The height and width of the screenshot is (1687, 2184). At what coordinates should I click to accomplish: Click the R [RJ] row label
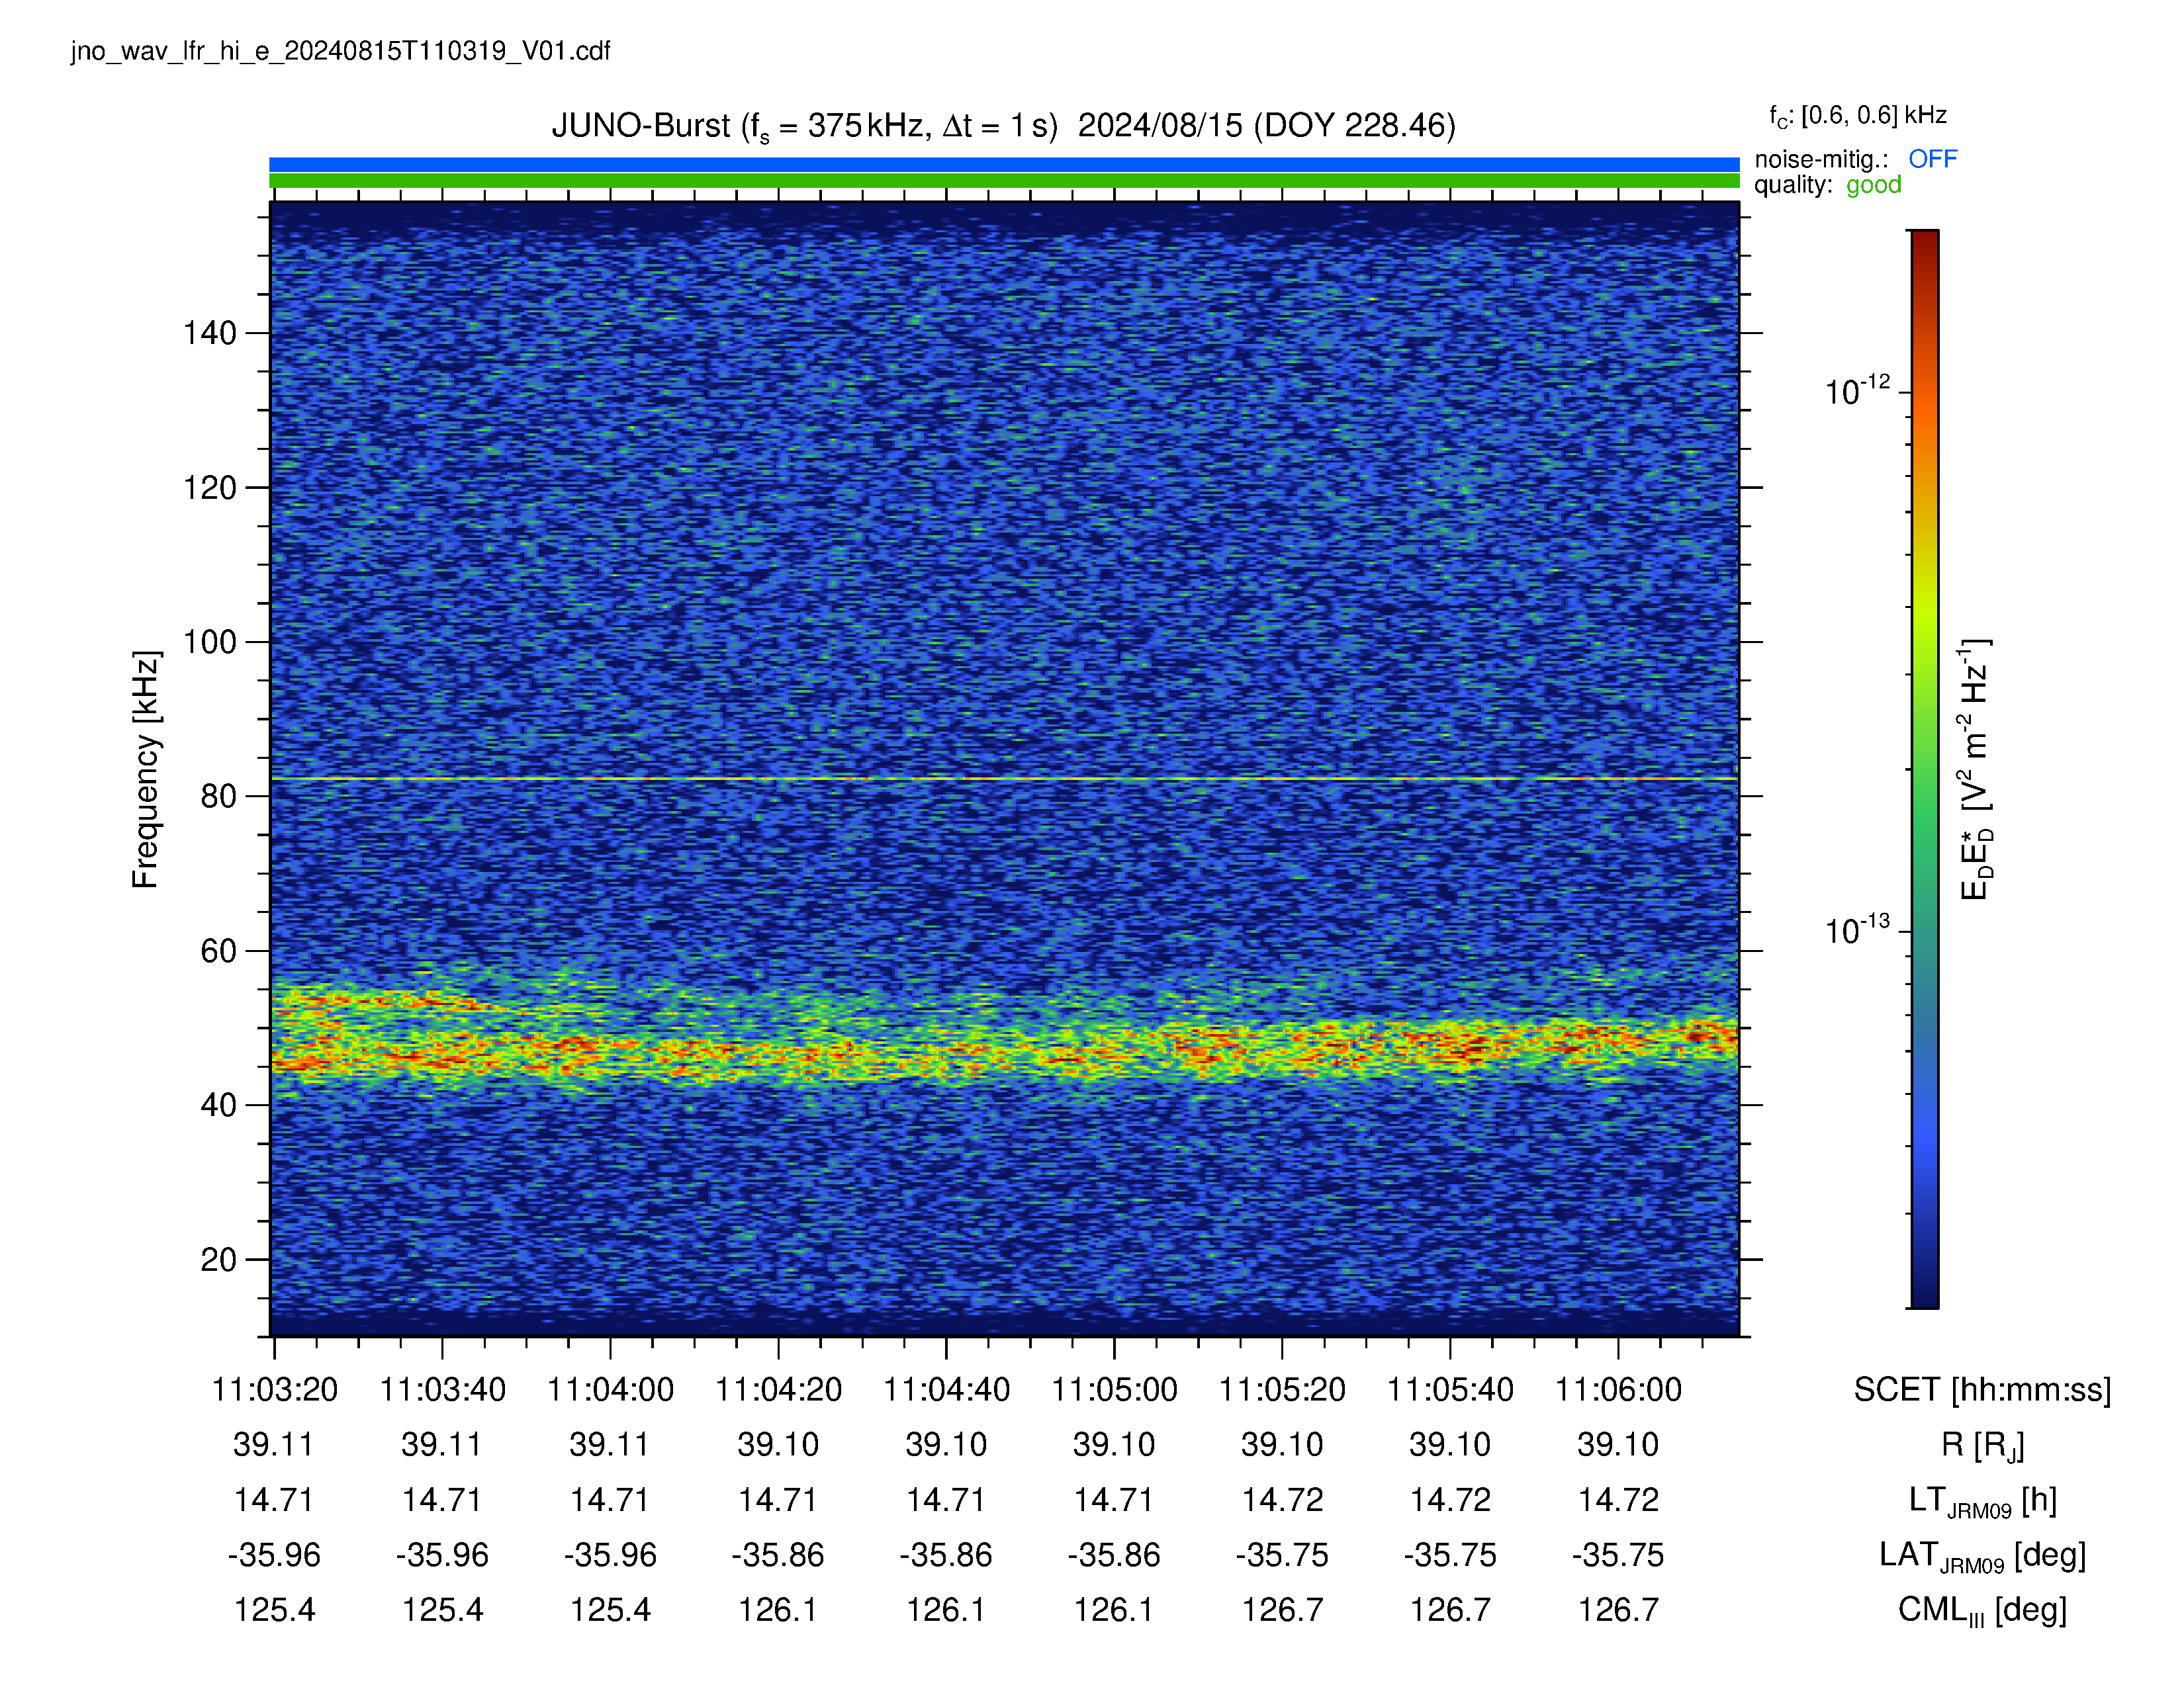pyautogui.click(x=1982, y=1446)
